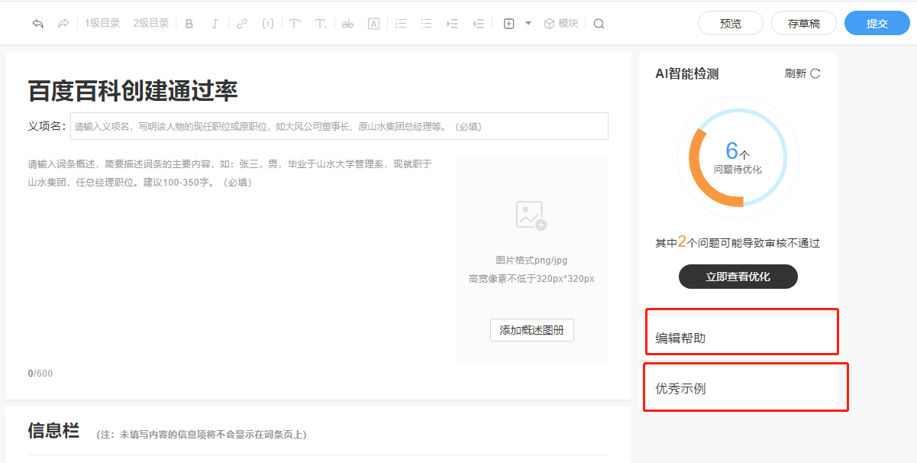This screenshot has height=463, width=917.
Task: Click the 图片格式png/jpg hint text
Action: (x=531, y=260)
